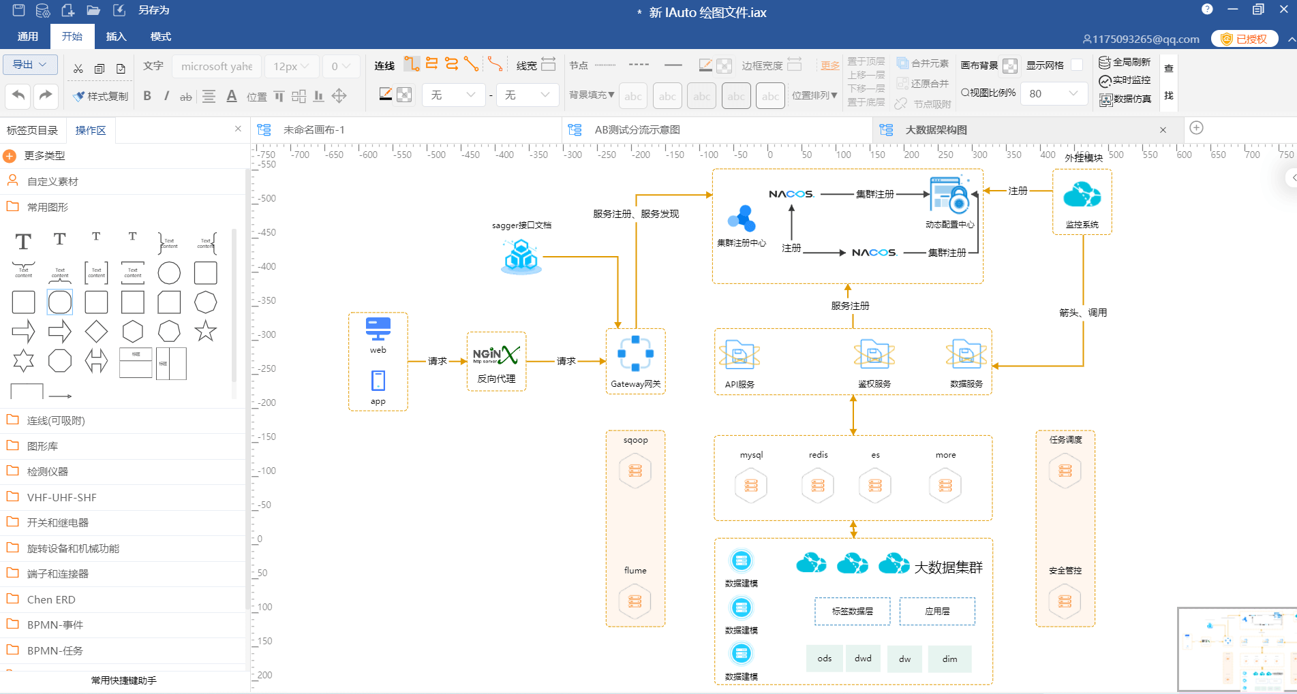The width and height of the screenshot is (1297, 694).
Task: Click the help question mark icon
Action: click(1207, 9)
